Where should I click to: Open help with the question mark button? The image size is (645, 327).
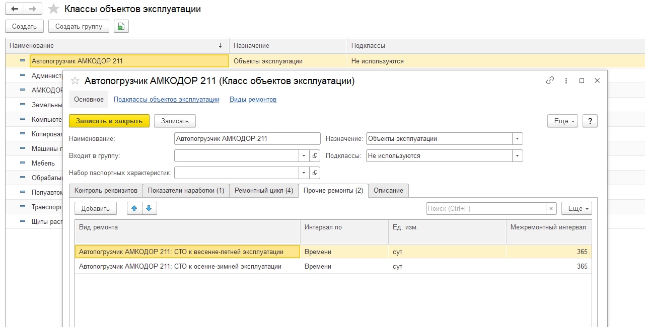pos(590,121)
